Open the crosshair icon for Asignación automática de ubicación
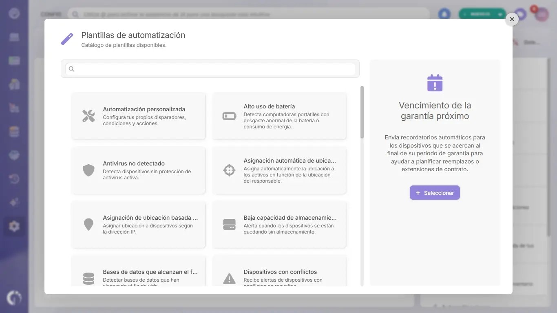557x313 pixels. [229, 170]
